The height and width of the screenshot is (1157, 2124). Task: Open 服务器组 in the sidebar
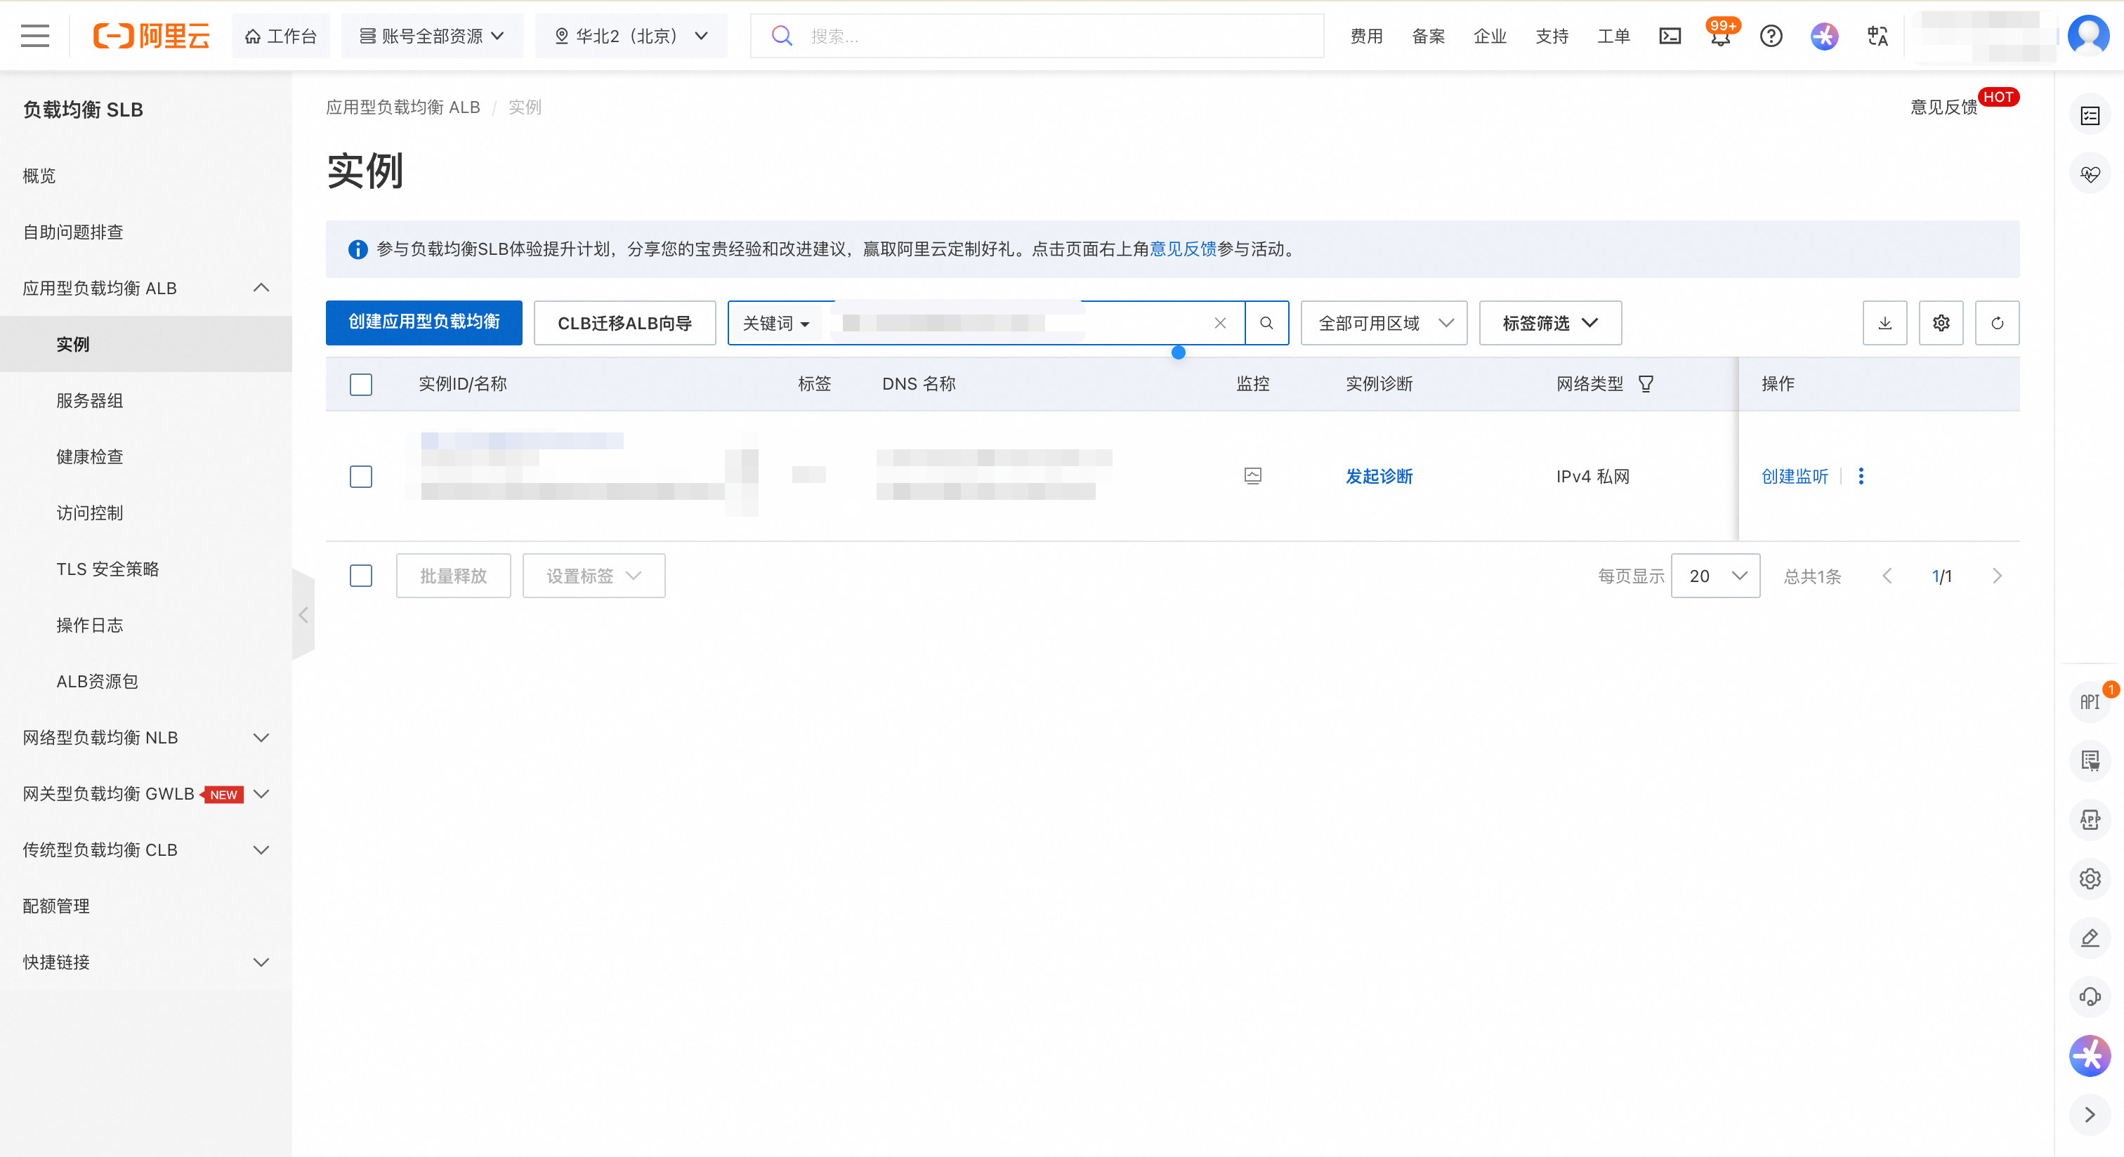[90, 400]
